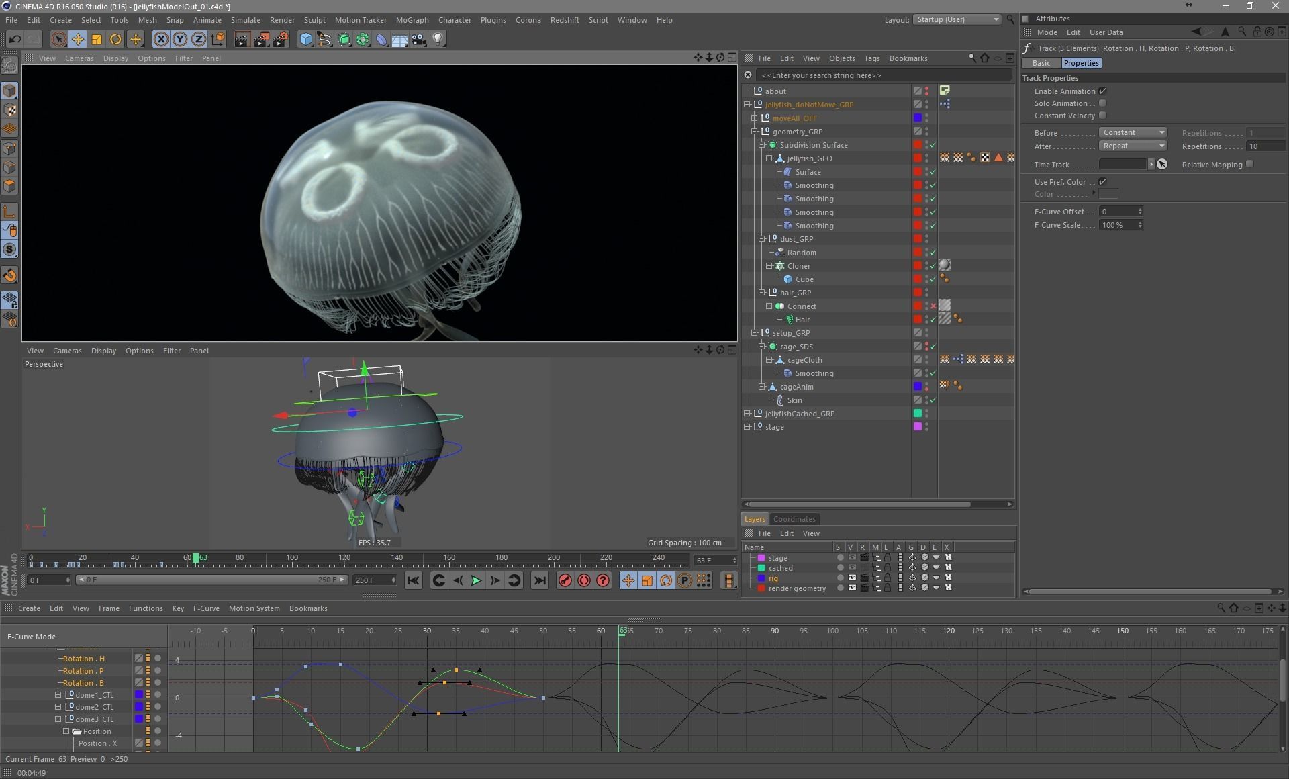The image size is (1289, 779).
Task: Select the Scale tool in top toolbar
Action: 97,39
